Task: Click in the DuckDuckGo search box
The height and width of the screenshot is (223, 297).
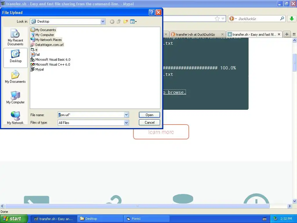Action: [258, 19]
